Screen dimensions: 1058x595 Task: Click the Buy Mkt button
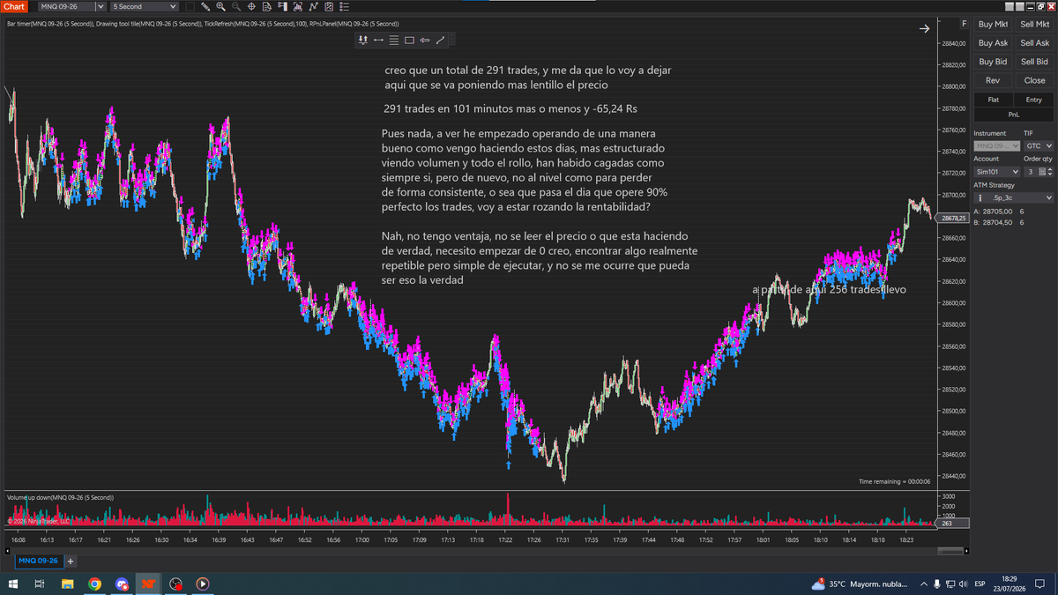click(993, 25)
